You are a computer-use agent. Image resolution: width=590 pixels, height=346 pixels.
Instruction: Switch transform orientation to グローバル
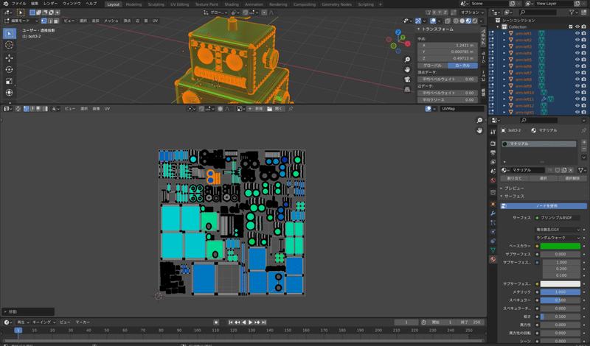[x=433, y=65]
